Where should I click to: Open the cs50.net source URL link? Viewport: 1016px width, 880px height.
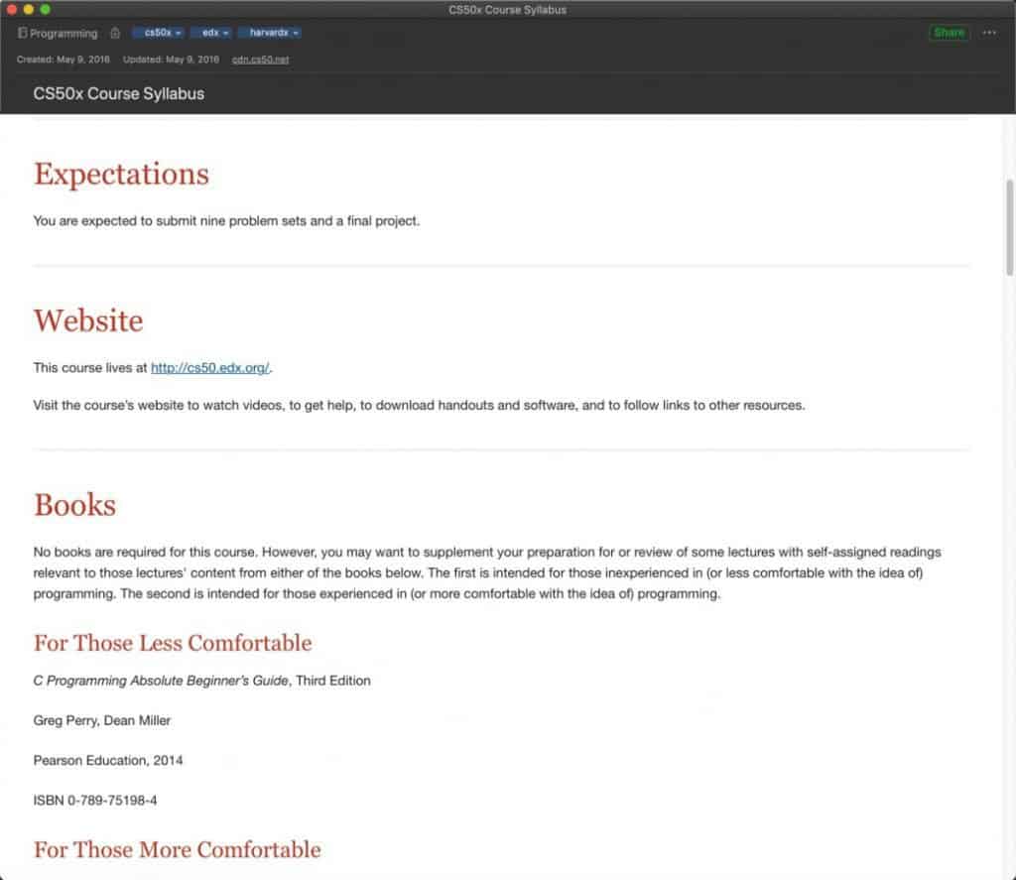[261, 60]
